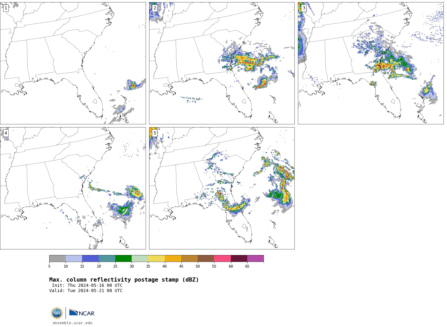Click the colorbar tick label 5

[x=49, y=267]
